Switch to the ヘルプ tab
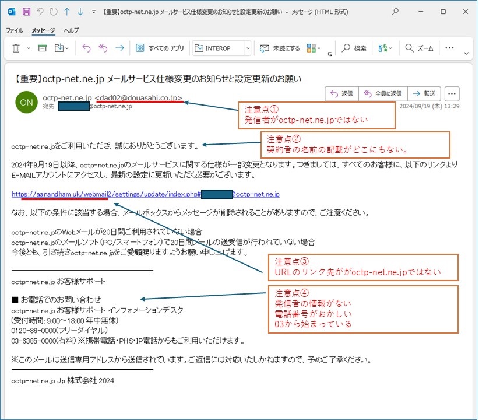 (x=71, y=30)
